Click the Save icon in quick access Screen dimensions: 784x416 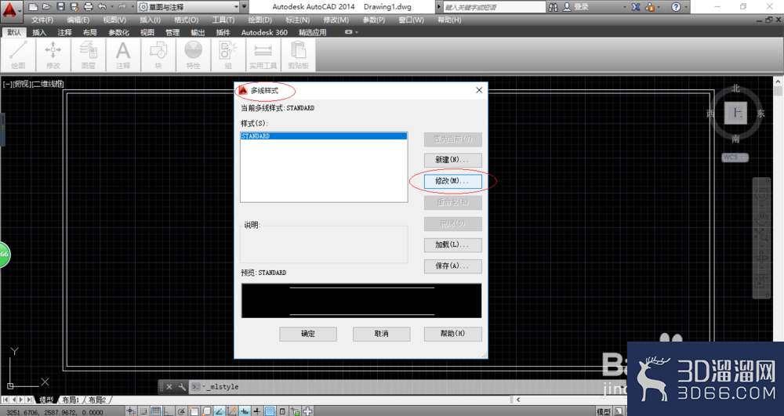pyautogui.click(x=60, y=7)
